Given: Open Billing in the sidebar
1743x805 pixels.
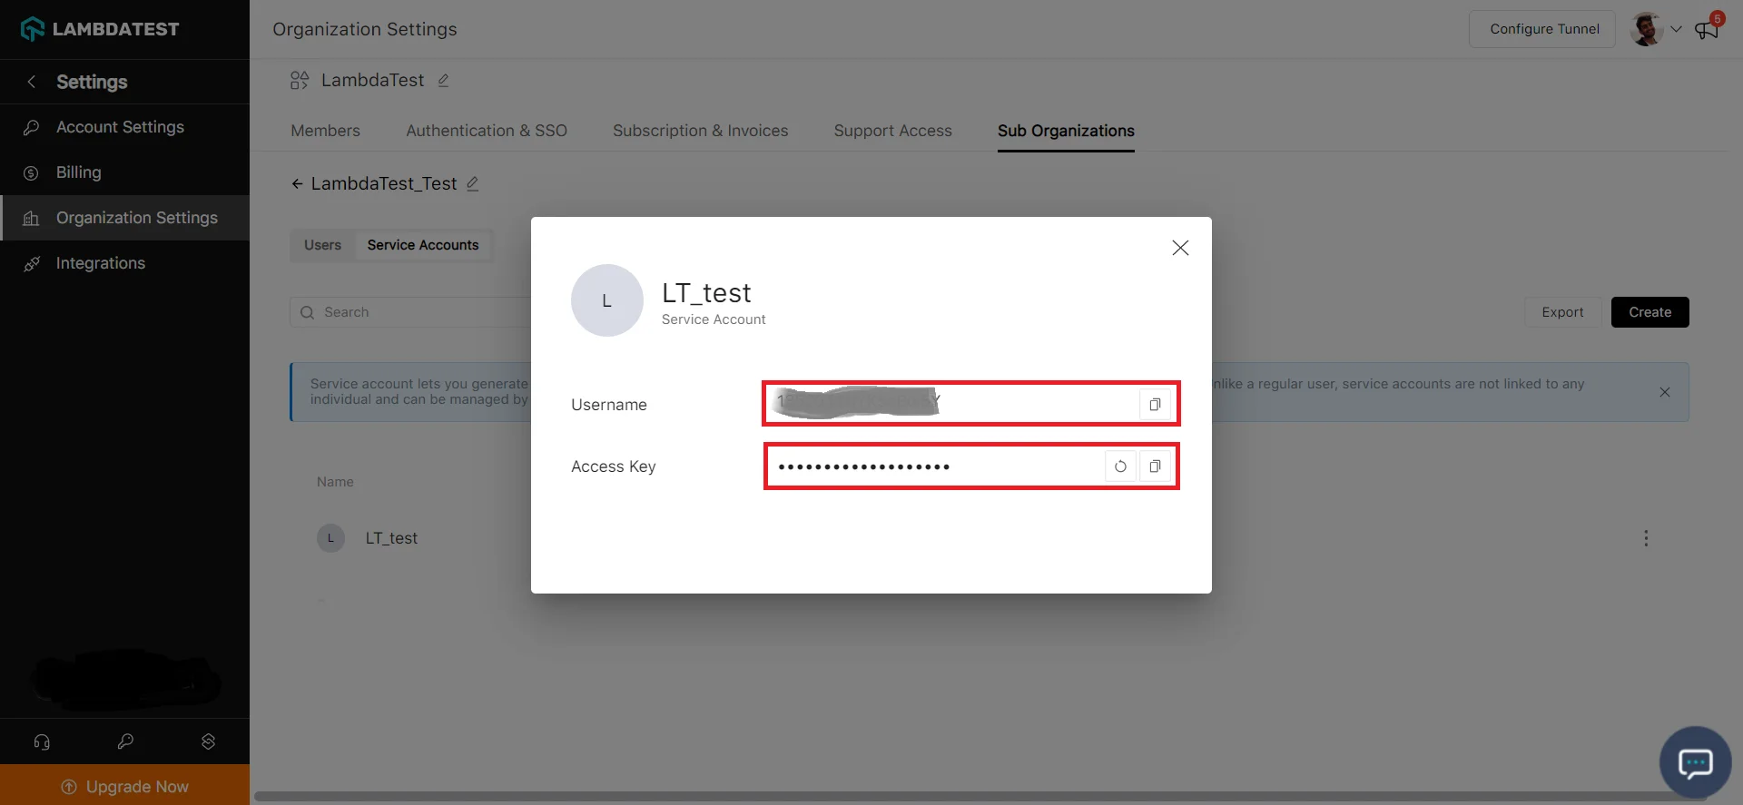Looking at the screenshot, I should (x=79, y=172).
